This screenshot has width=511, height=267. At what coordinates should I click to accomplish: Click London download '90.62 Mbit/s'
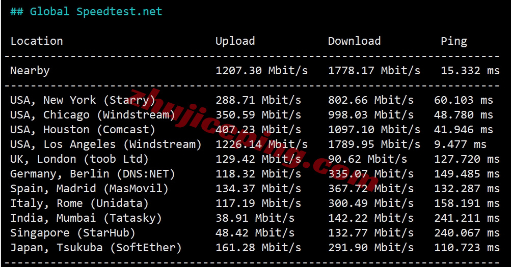pyautogui.click(x=368, y=159)
